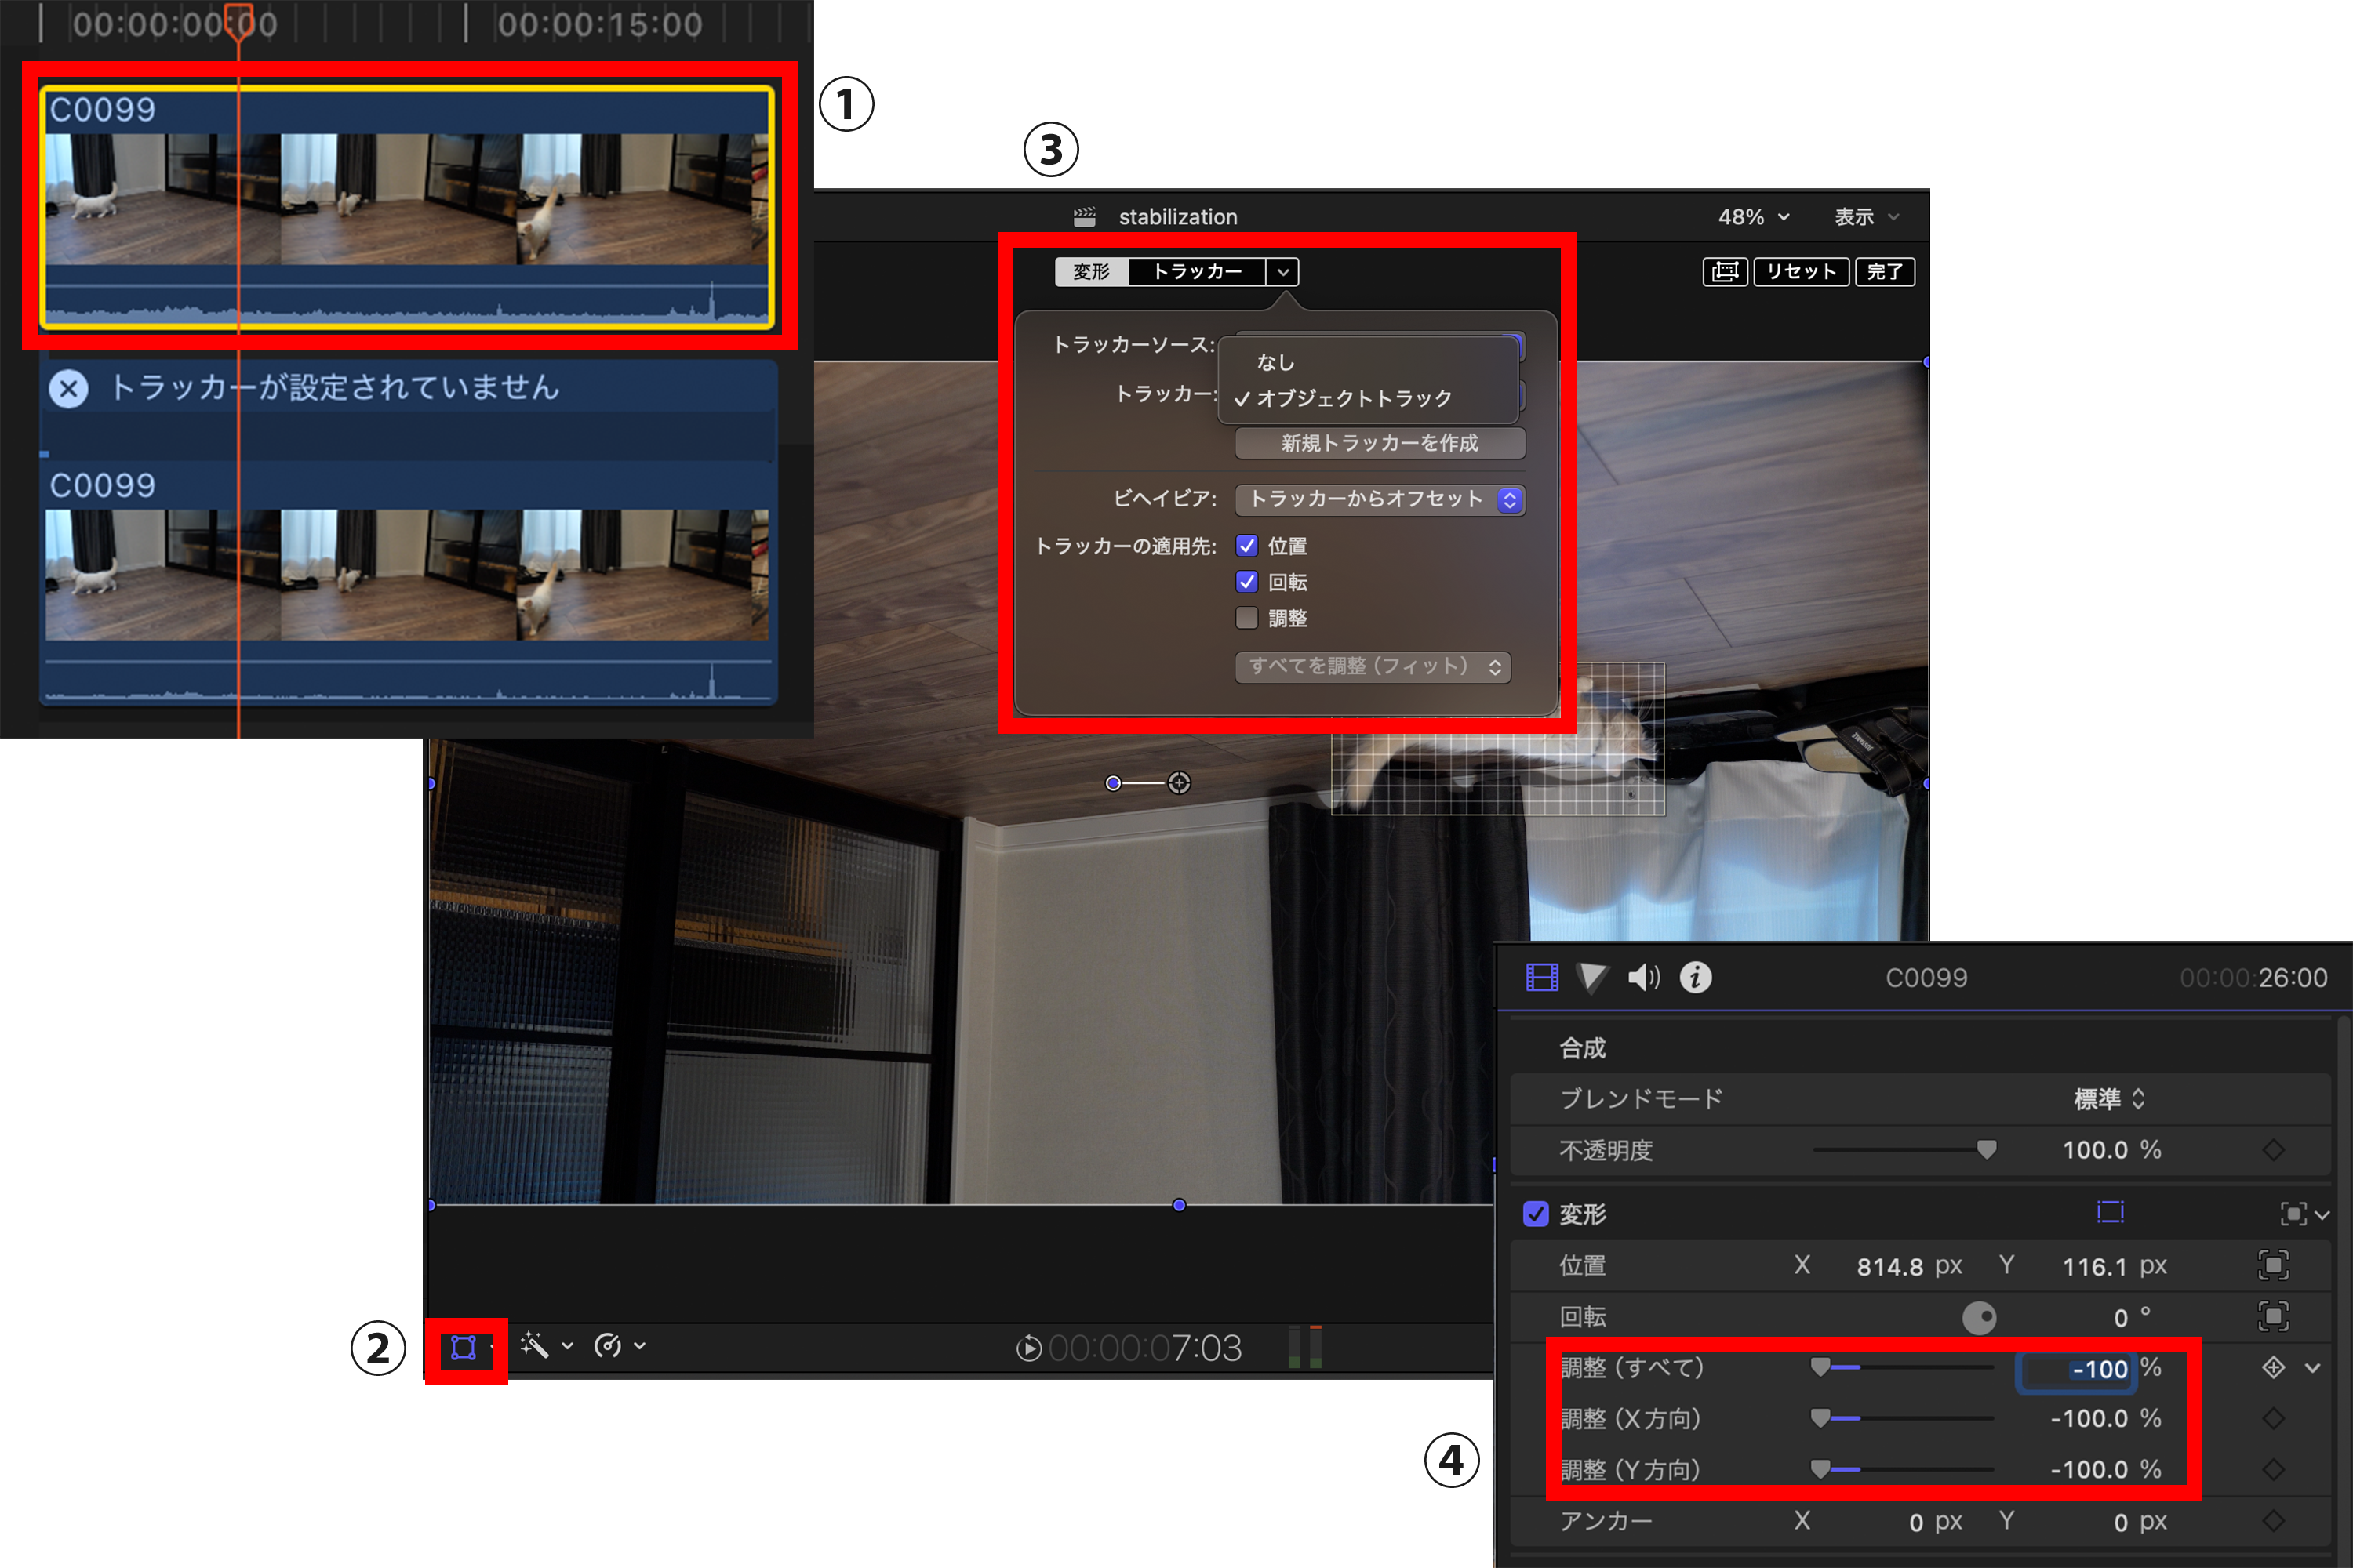Click the Transform tool icon below viewer
Image resolution: width=2353 pixels, height=1568 pixels.
[464, 1347]
